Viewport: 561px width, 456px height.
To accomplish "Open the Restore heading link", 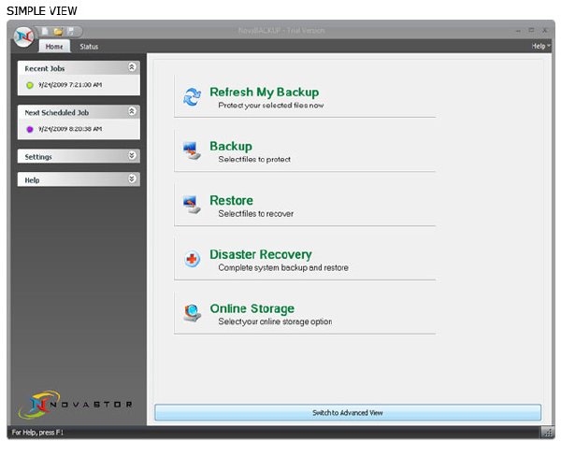I will tap(231, 201).
